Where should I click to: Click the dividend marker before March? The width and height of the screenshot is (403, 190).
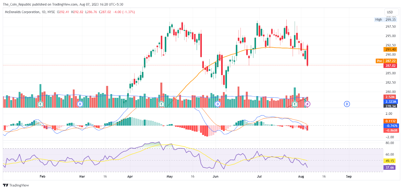(80, 104)
